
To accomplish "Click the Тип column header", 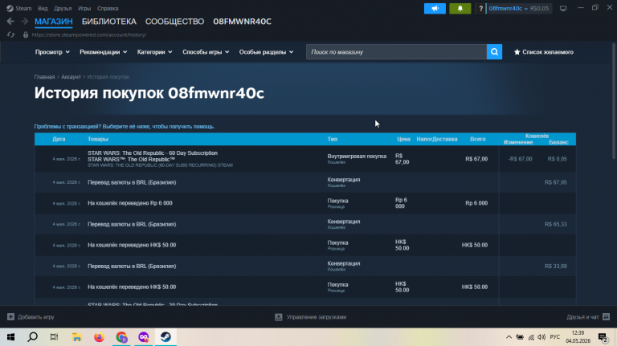I will pyautogui.click(x=333, y=139).
